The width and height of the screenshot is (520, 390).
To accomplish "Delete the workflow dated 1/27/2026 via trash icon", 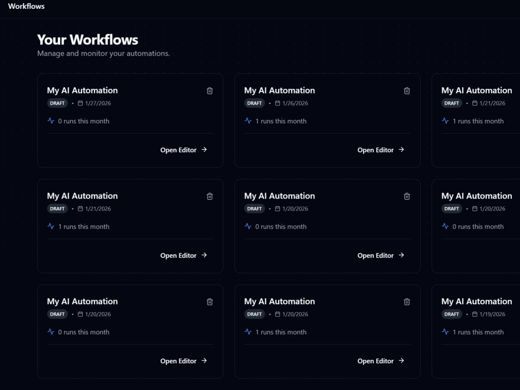I will click(210, 90).
